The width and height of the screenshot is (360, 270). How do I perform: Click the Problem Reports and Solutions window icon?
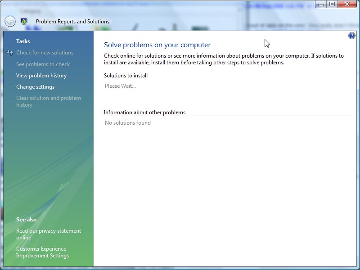pos(24,21)
